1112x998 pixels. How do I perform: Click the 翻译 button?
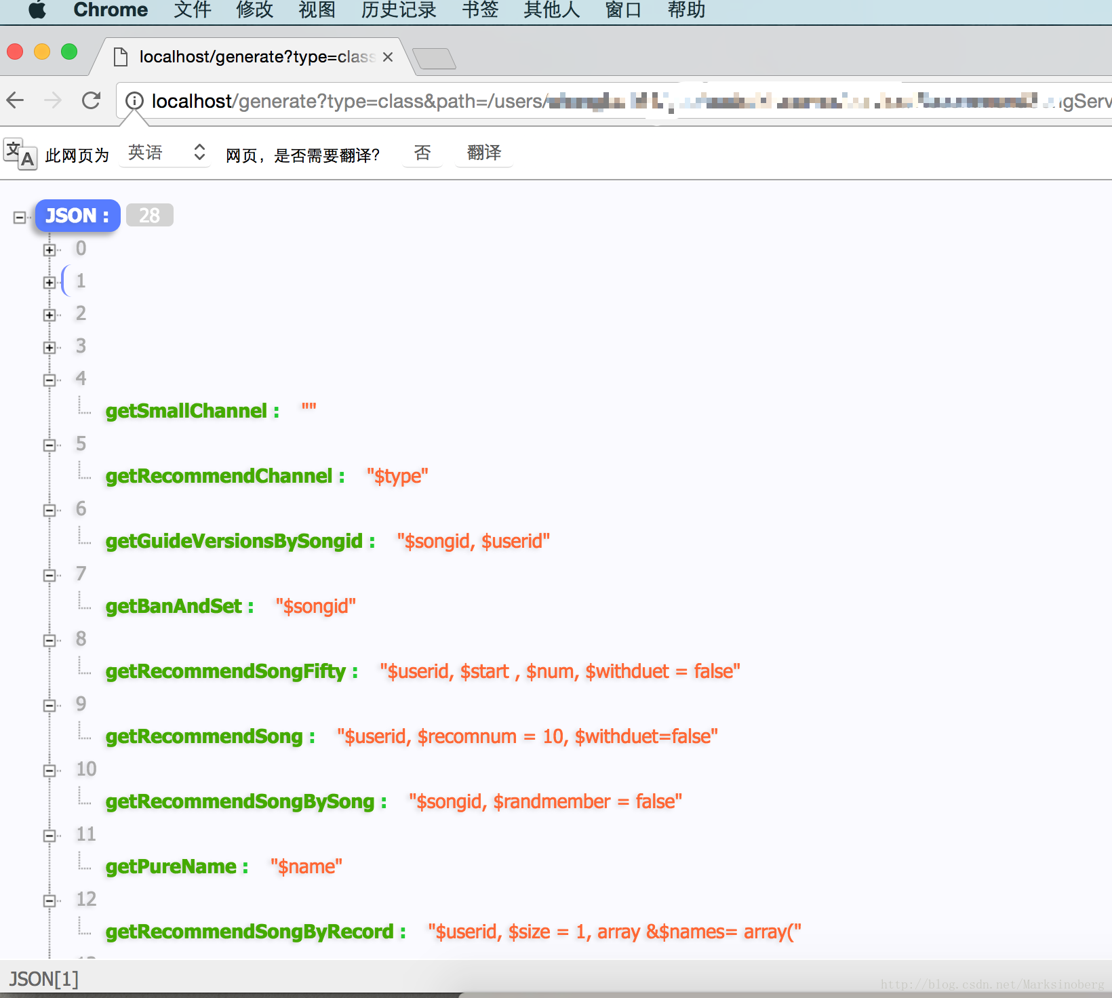tap(484, 153)
